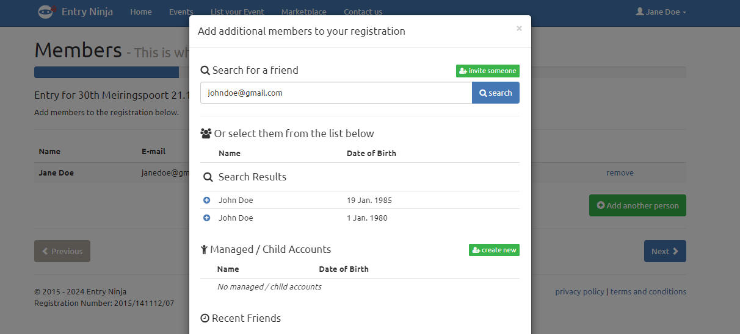Open the Marketplace navigation link
The height and width of the screenshot is (334, 740).
tap(303, 12)
